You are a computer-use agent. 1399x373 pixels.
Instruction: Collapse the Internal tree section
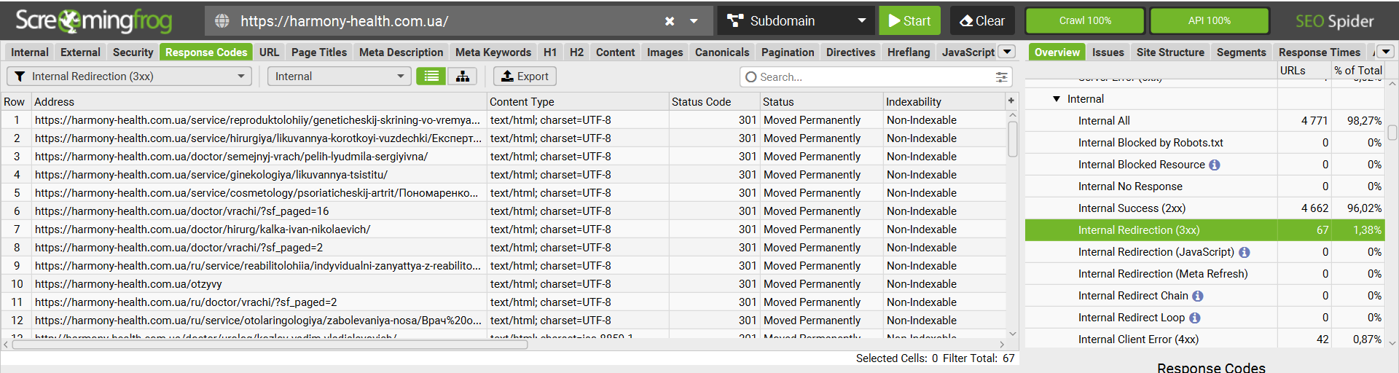[1057, 99]
